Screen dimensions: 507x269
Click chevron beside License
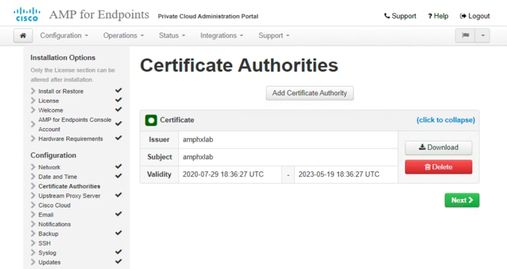(x=33, y=100)
